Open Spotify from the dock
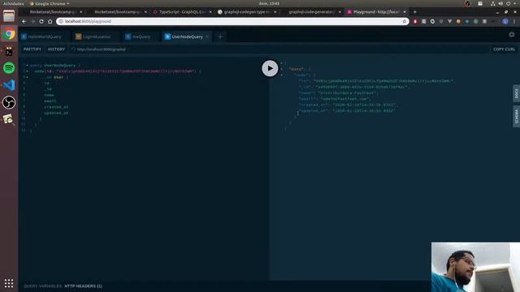The image size is (520, 292). point(9,68)
